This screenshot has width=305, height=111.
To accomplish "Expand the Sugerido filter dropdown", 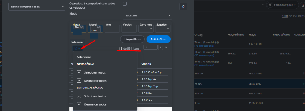I will click(163, 28).
